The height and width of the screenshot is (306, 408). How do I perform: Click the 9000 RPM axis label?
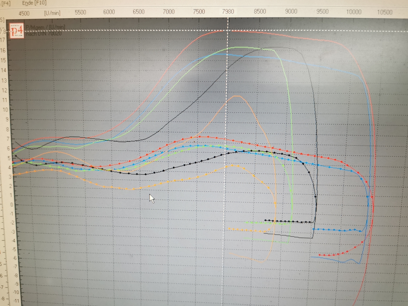291,11
